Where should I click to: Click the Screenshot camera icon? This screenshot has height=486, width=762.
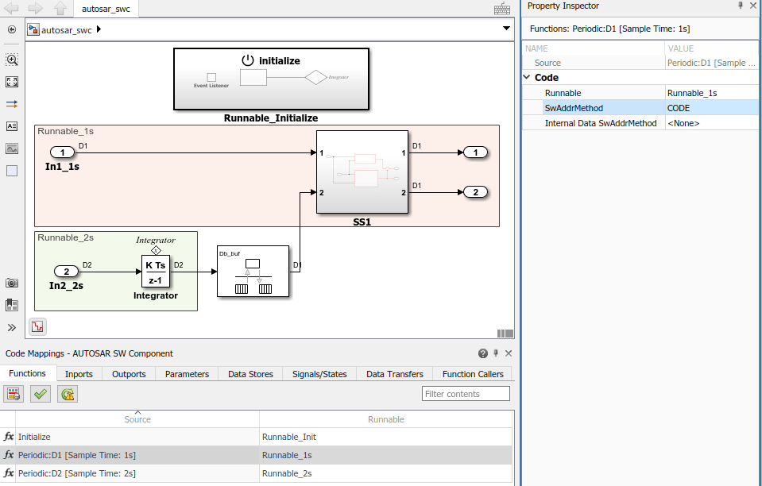(x=12, y=283)
